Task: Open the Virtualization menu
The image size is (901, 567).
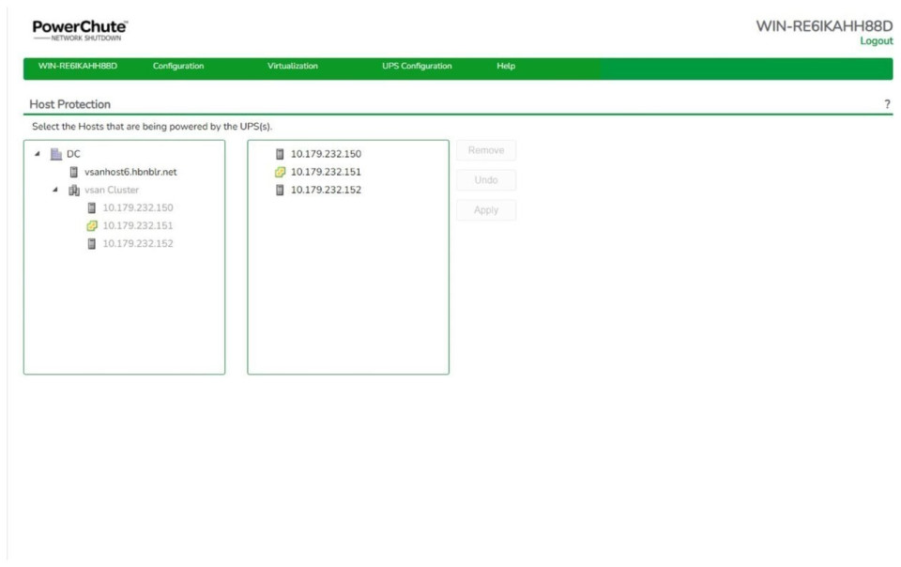Action: [x=293, y=67]
